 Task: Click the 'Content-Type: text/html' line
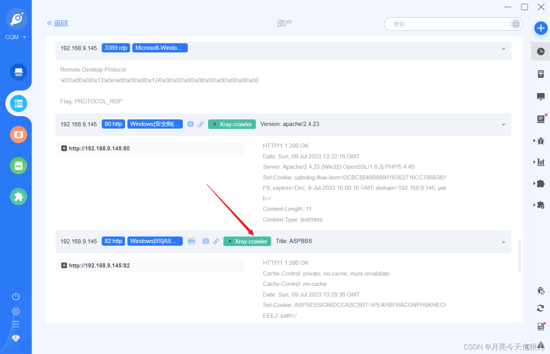[x=293, y=220]
